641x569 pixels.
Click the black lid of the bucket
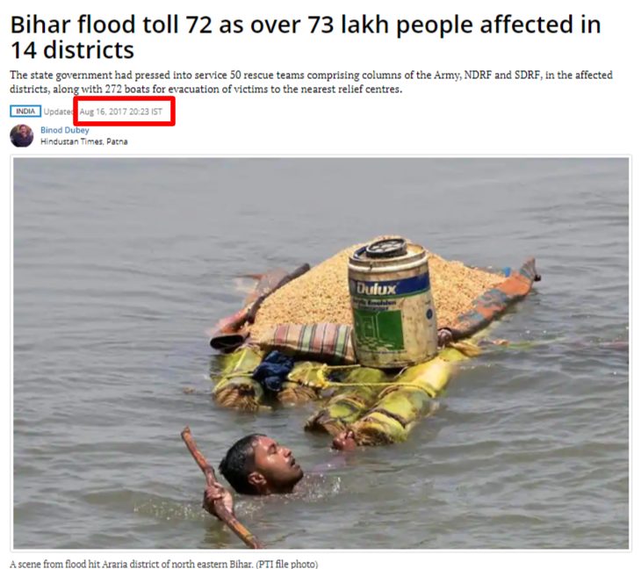(x=385, y=248)
